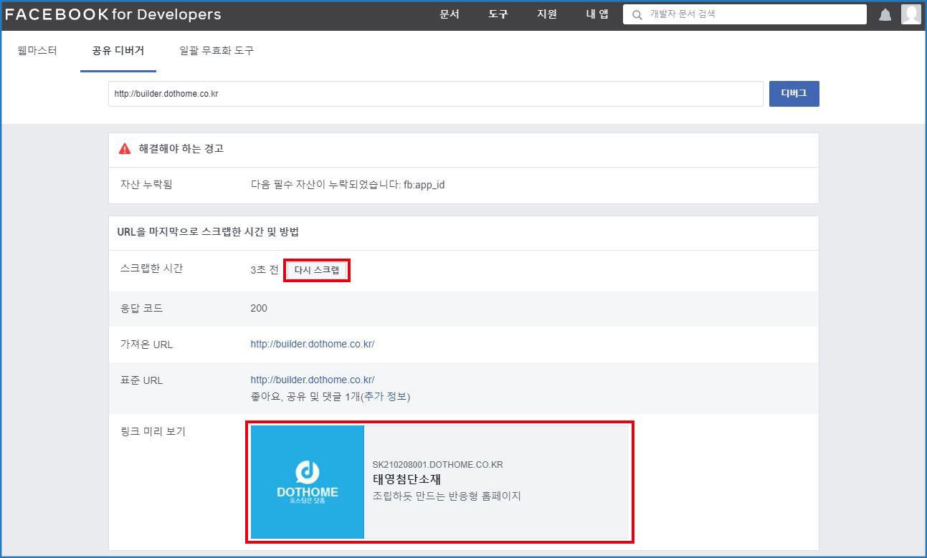Image resolution: width=927 pixels, height=558 pixels.
Task: Open the 가져온 URL link
Action: [312, 344]
